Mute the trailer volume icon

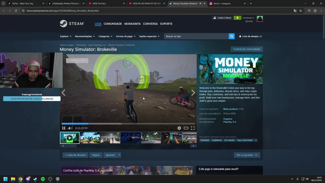(x=70, y=128)
